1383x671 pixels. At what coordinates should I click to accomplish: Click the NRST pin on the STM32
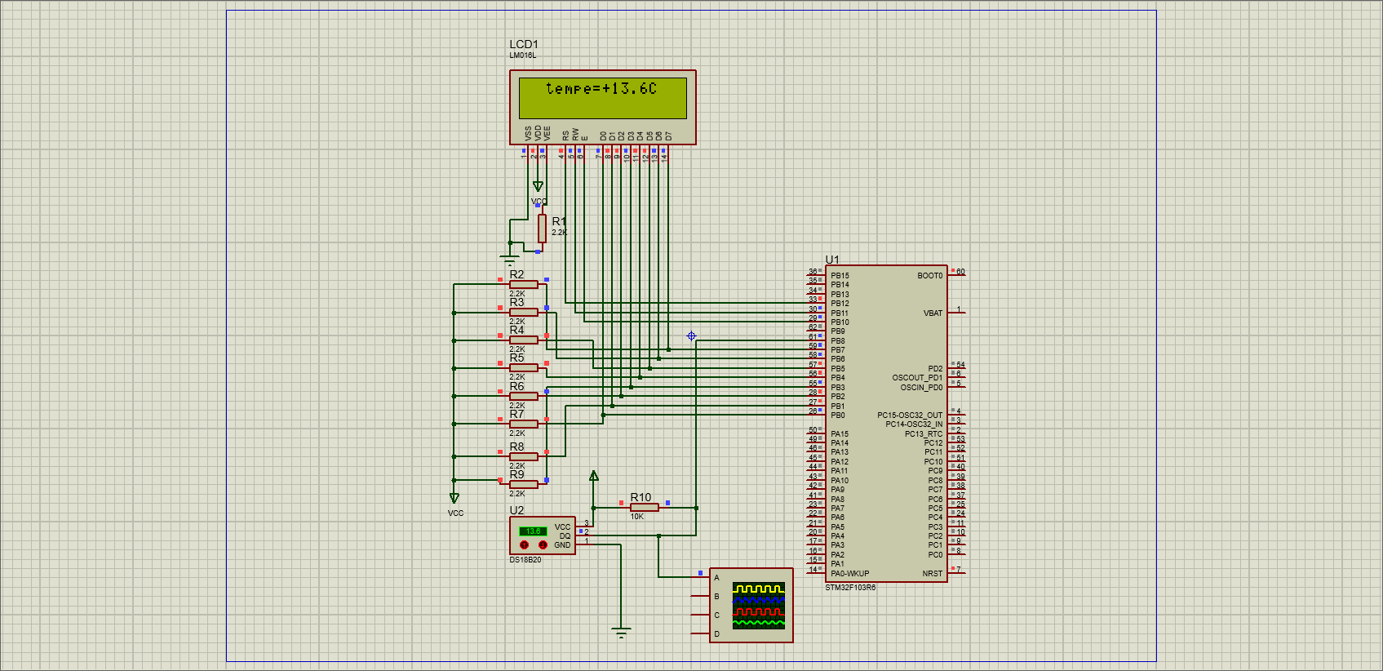click(933, 574)
